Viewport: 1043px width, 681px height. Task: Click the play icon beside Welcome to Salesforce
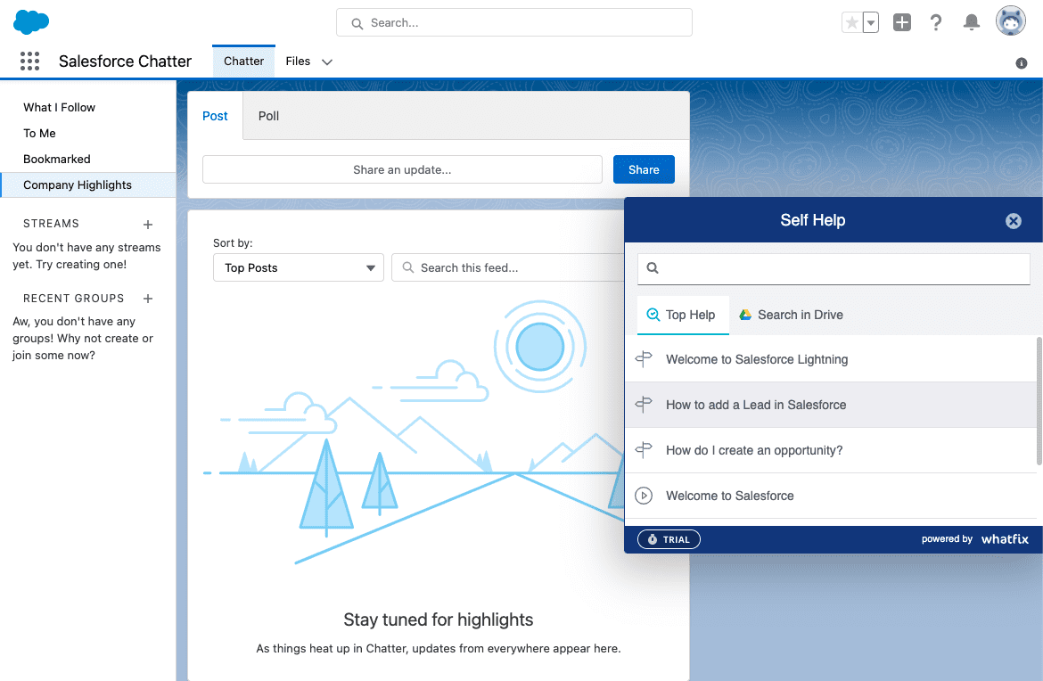click(644, 496)
